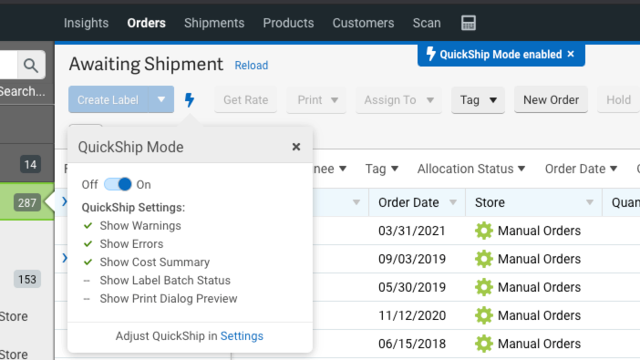
Task: Open the Order Date filter dropdown
Action: click(581, 169)
